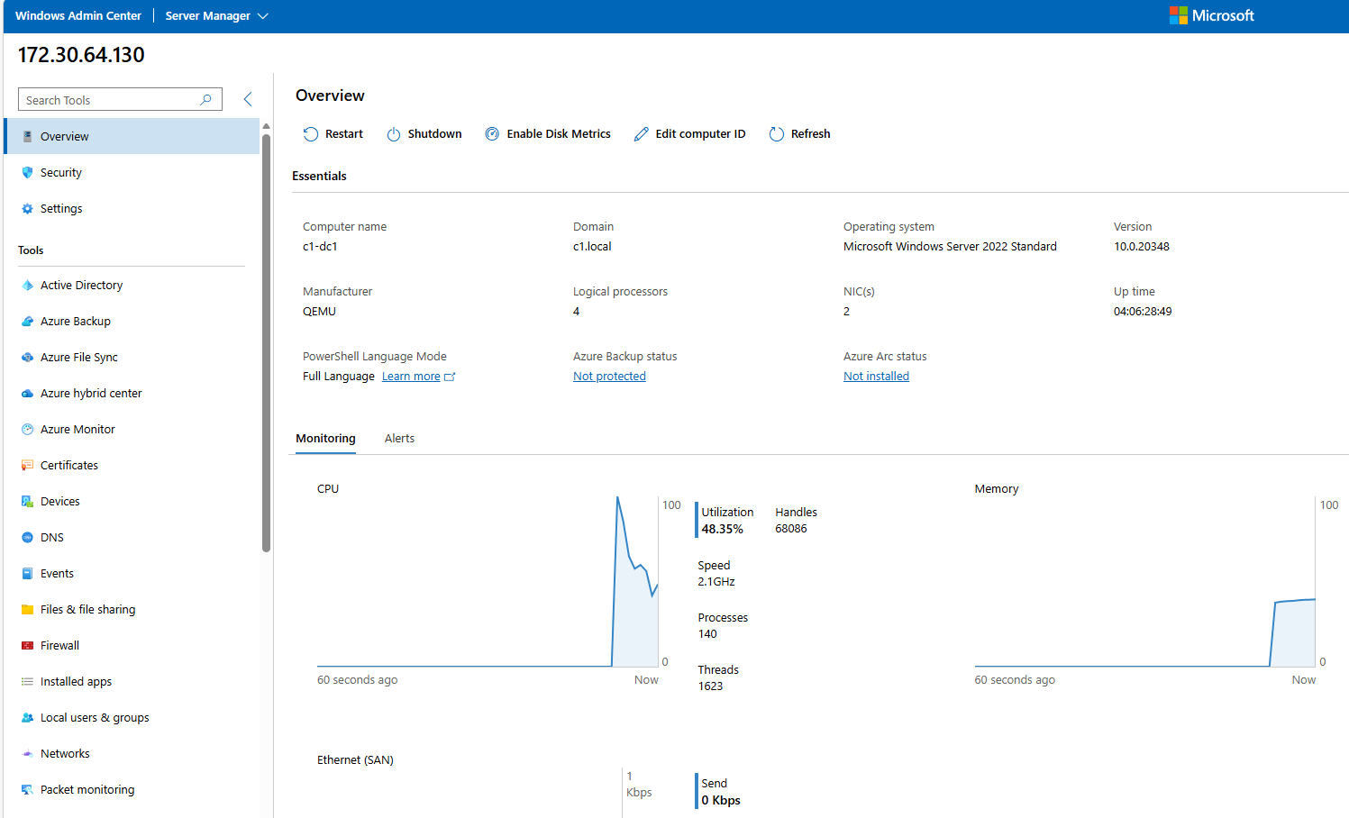Refresh the Overview page
The height and width of the screenshot is (818, 1349).
click(x=799, y=133)
